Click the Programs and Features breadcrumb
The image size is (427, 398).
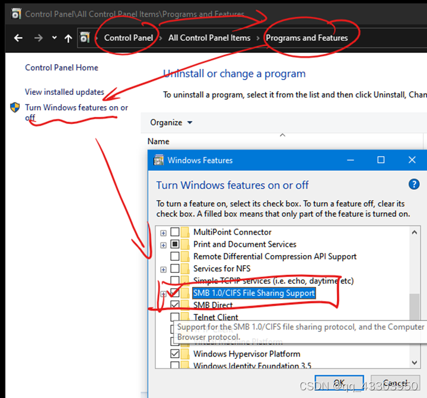(307, 37)
